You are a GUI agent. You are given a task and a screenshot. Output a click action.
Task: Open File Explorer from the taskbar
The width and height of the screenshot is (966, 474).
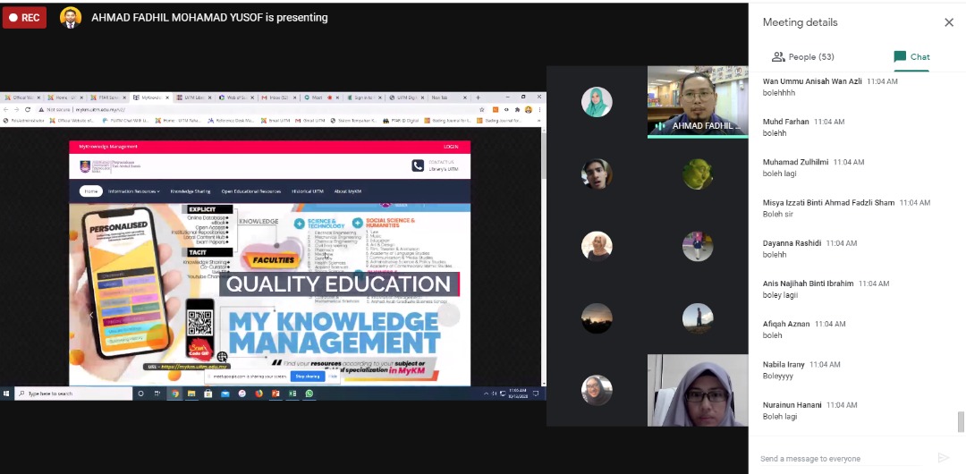click(191, 394)
